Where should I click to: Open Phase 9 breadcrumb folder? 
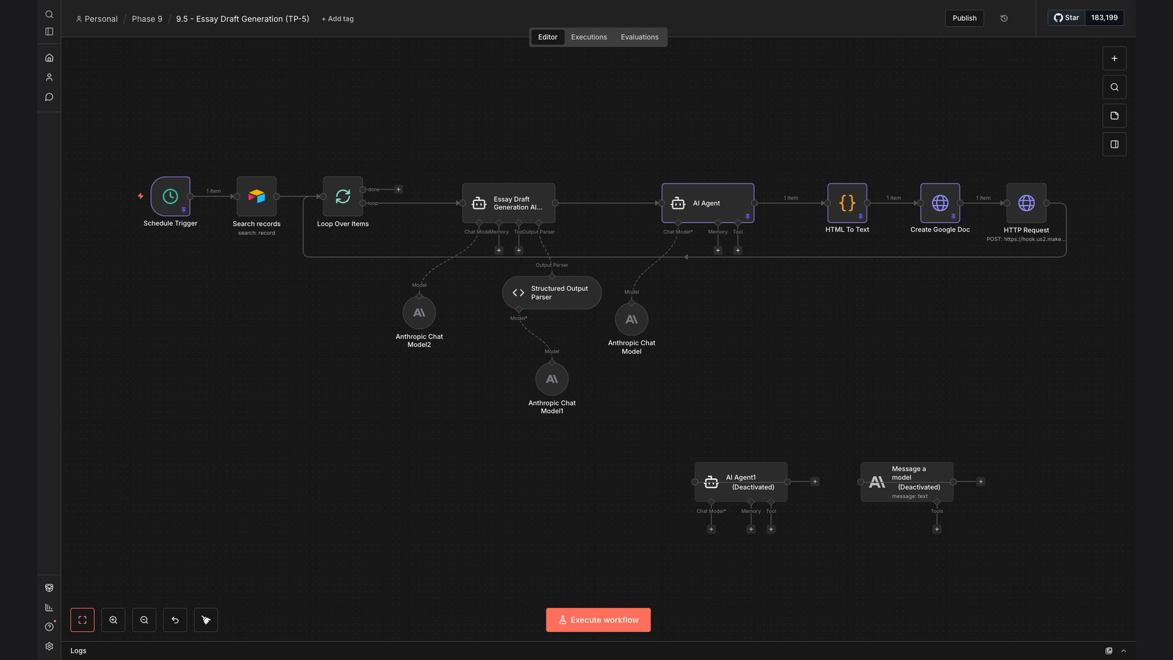click(x=147, y=19)
